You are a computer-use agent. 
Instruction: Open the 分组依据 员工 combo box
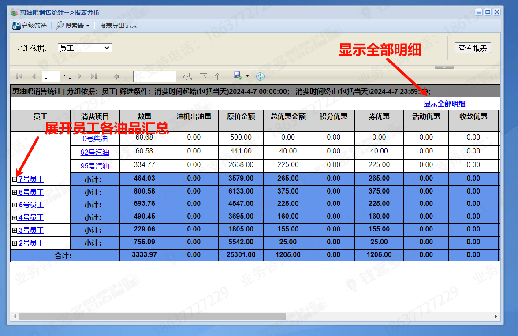pyautogui.click(x=85, y=48)
